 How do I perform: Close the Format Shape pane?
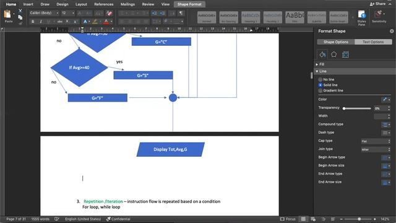point(392,31)
